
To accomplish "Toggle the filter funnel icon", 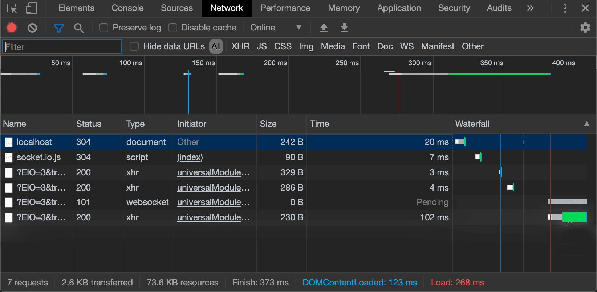I will pos(58,28).
